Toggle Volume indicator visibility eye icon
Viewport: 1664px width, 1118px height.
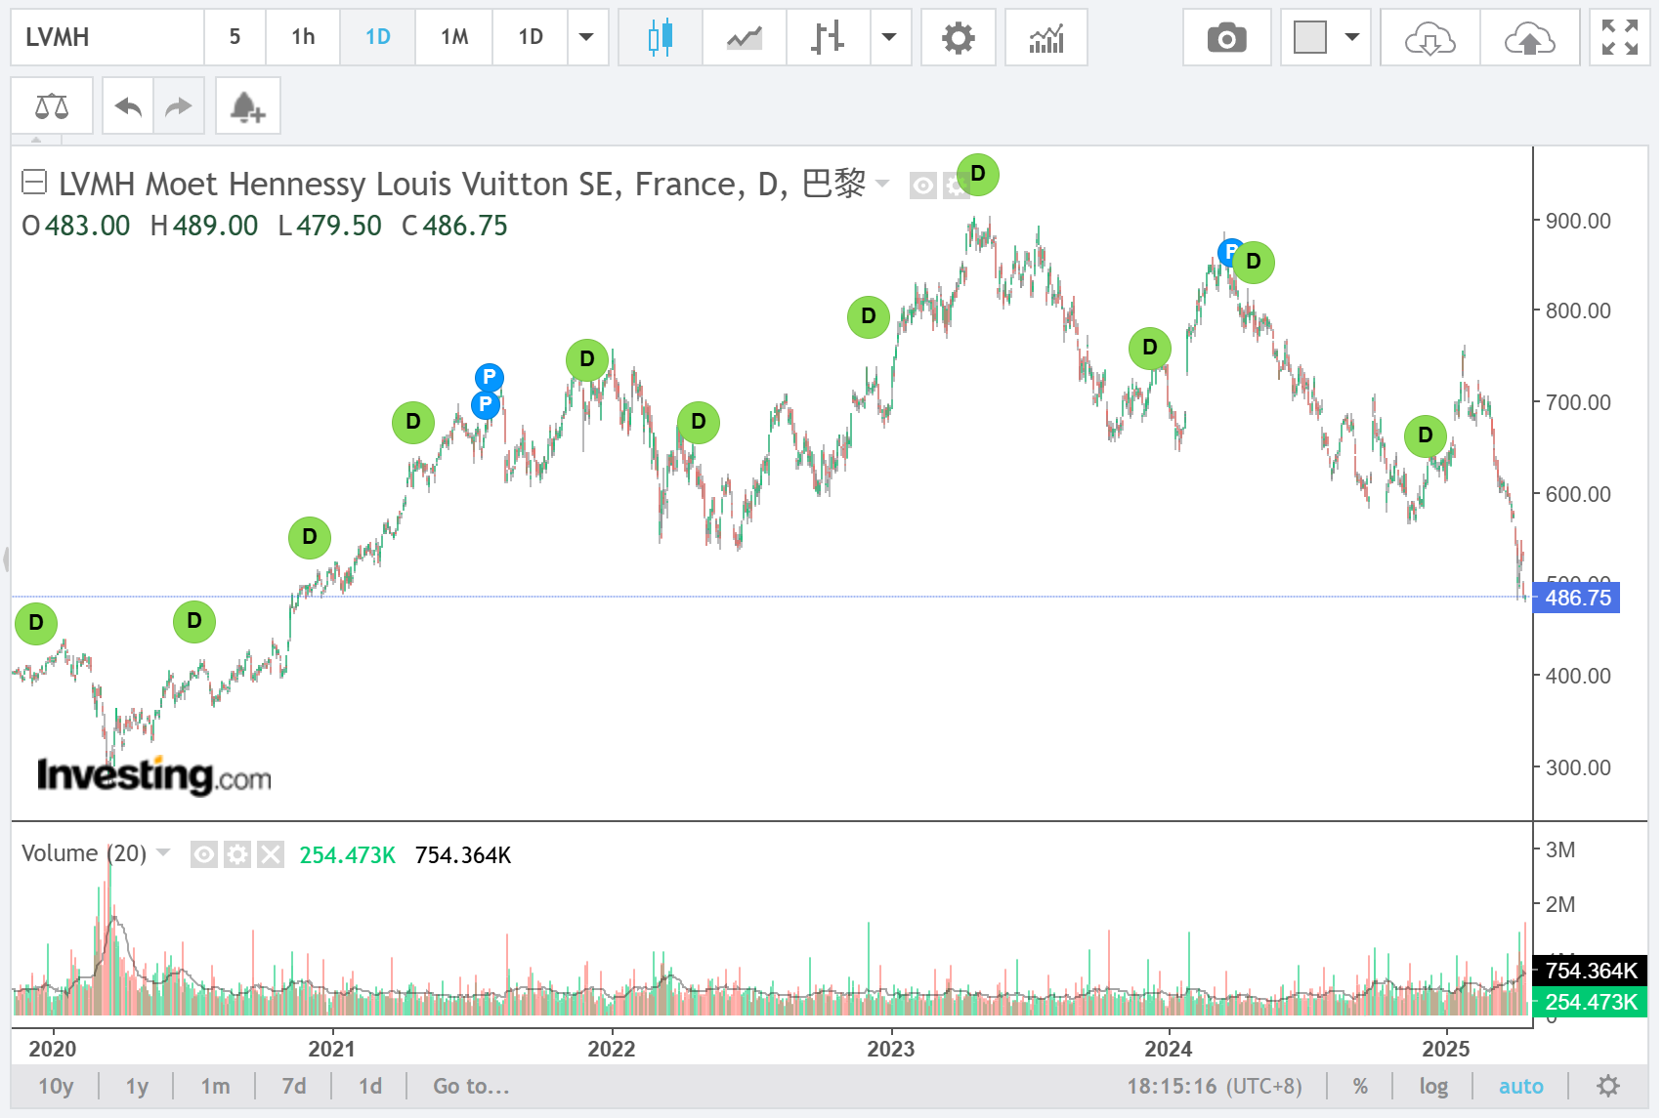[x=203, y=855]
